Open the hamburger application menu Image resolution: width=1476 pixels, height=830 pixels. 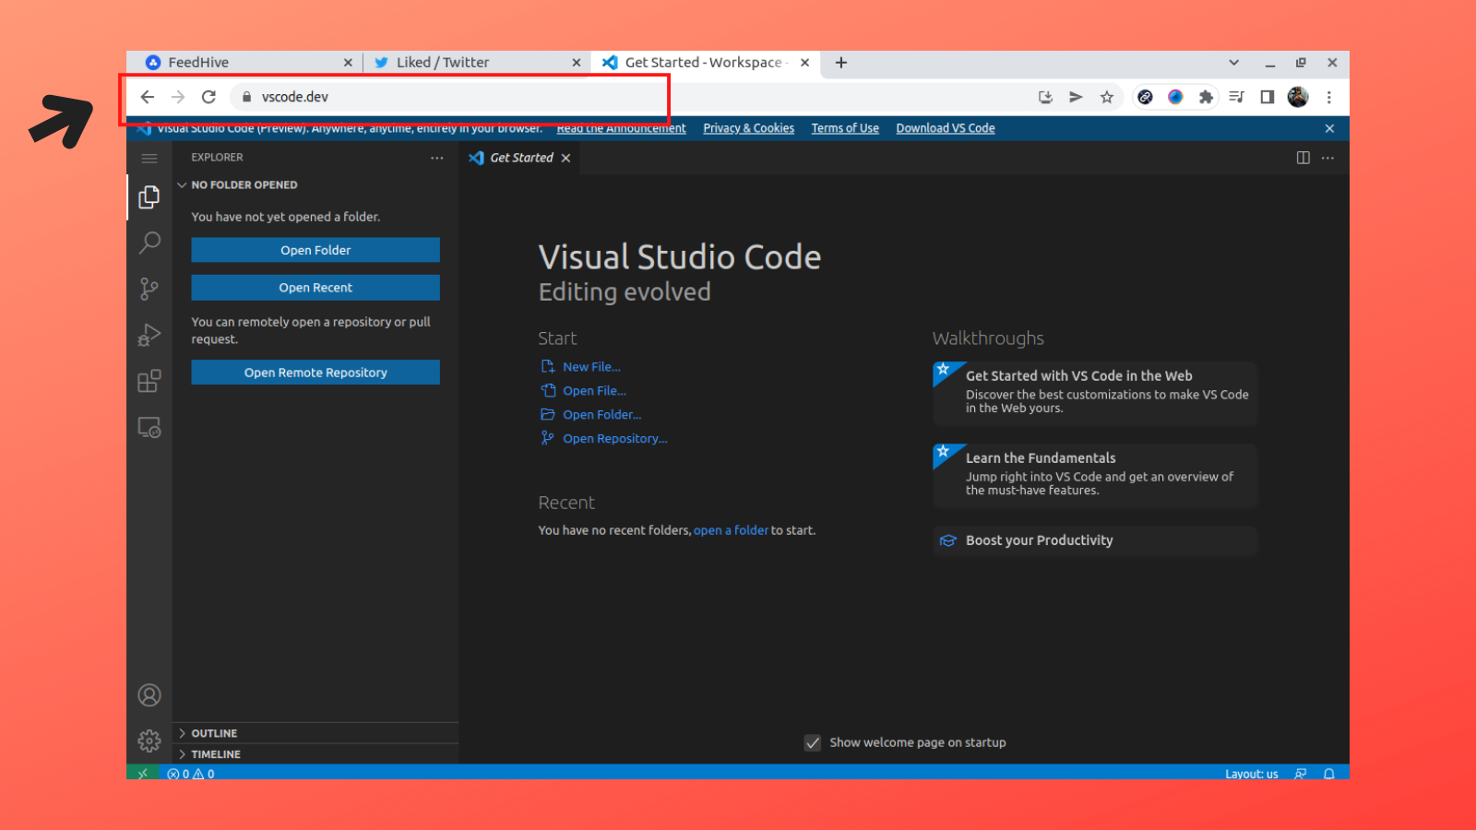(x=149, y=159)
